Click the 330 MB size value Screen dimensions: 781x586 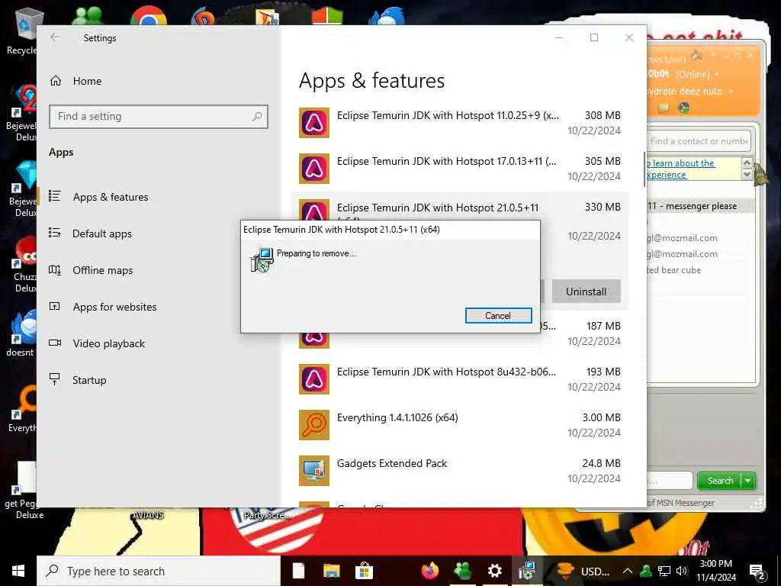tap(603, 207)
